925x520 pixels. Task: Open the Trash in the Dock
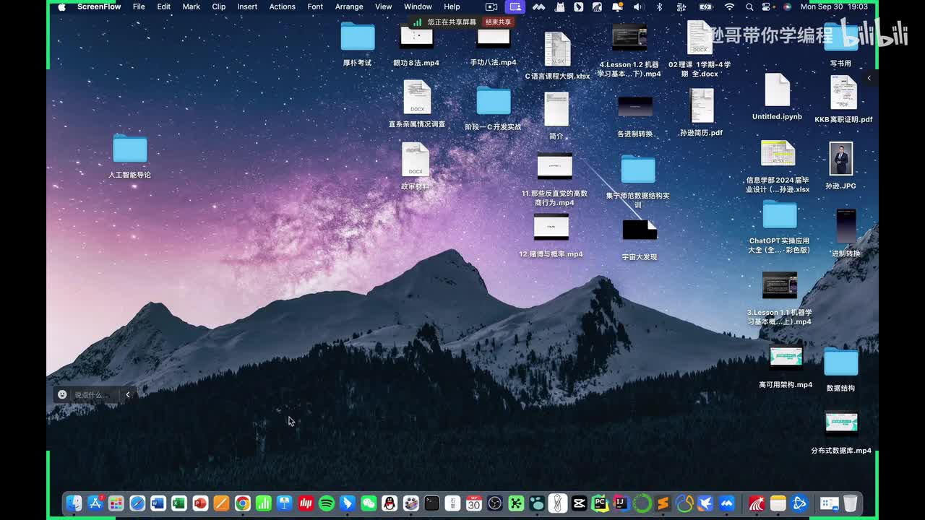coord(851,503)
